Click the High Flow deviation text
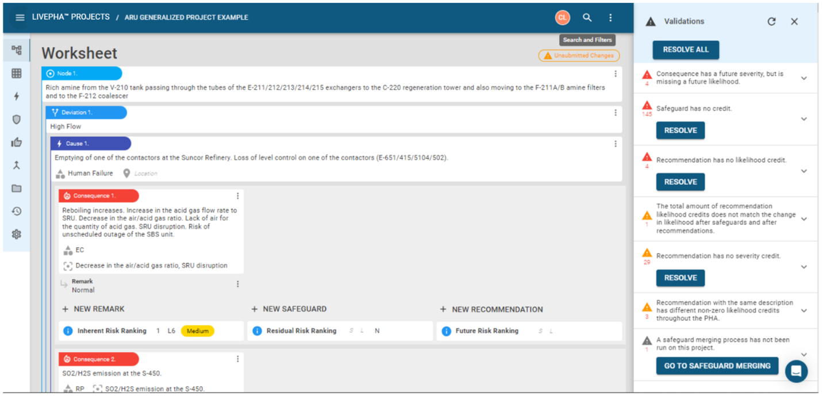Screen dimensions: 822x396 point(66,126)
